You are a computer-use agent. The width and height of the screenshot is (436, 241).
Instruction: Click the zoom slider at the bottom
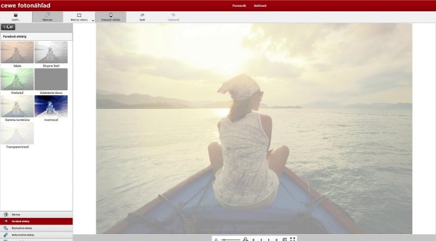231,239
